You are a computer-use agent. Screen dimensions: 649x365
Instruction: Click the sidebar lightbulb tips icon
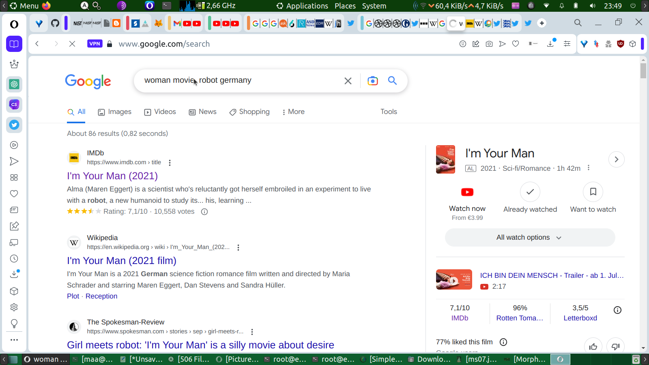tap(14, 324)
